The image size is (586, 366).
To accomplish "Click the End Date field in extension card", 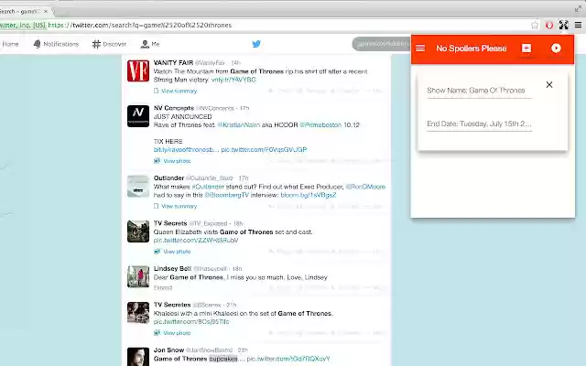I will coord(479,124).
